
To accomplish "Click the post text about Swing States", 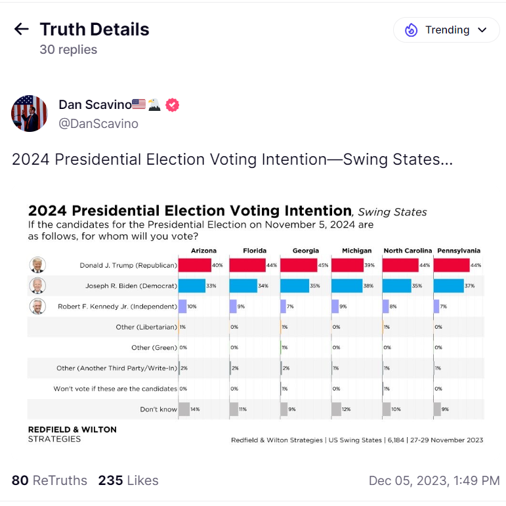I will tap(232, 159).
